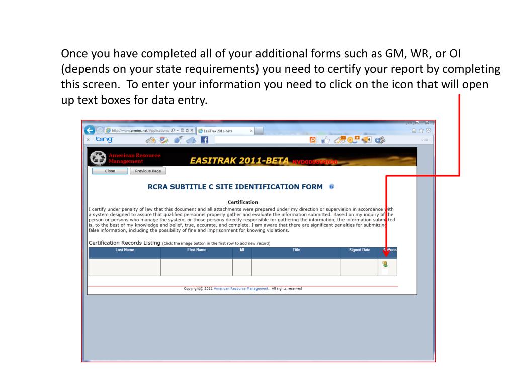Image resolution: width=515 pixels, height=386 pixels.
Task: Click the EASITRAK 2011-BETA banner title
Action: (239, 161)
